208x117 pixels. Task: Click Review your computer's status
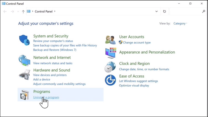(x=53, y=41)
